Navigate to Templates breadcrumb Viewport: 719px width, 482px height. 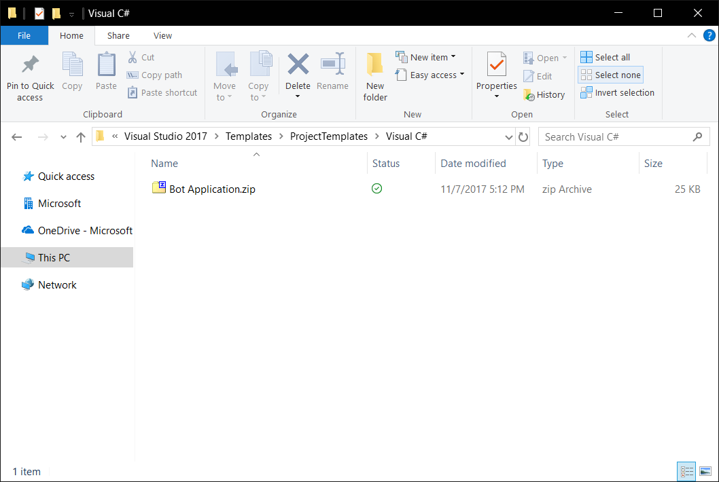pos(249,136)
